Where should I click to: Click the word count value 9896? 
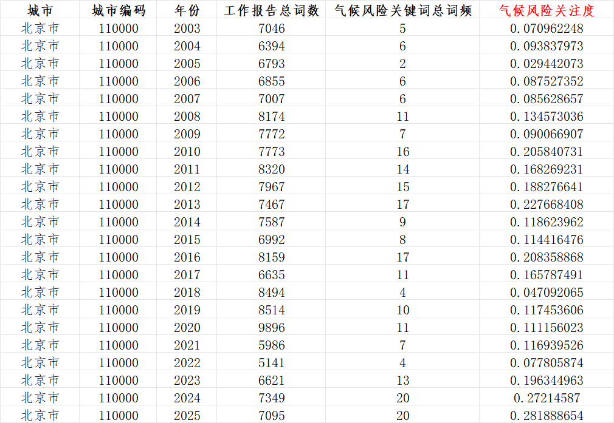pyautogui.click(x=271, y=328)
